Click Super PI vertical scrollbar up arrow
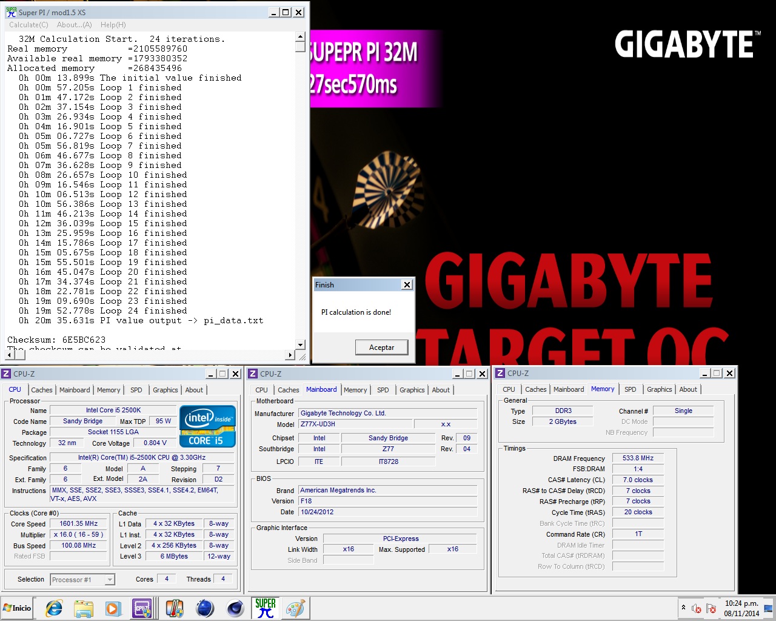This screenshot has height=621, width=776. pyautogui.click(x=300, y=36)
